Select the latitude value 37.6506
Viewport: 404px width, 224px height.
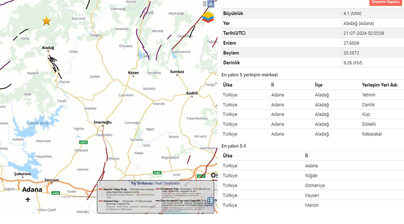[351, 43]
